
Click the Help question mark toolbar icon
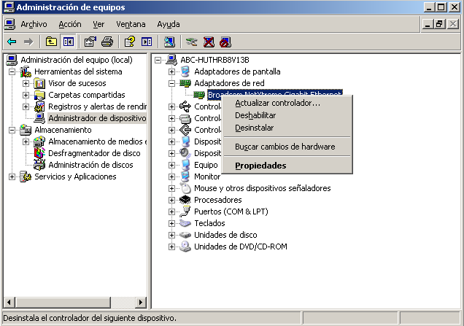[x=129, y=42]
